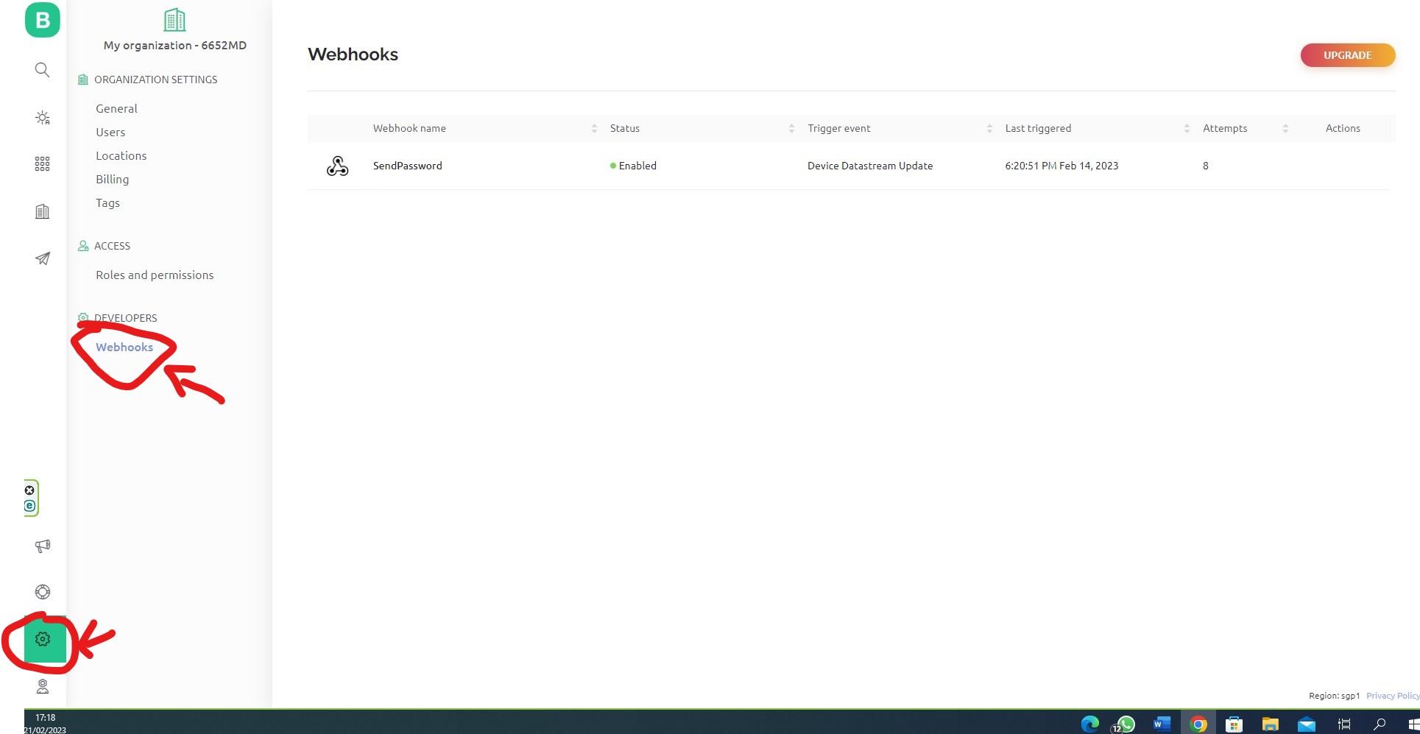Click the Blynk logo icon
1420x734 pixels.
(43, 20)
